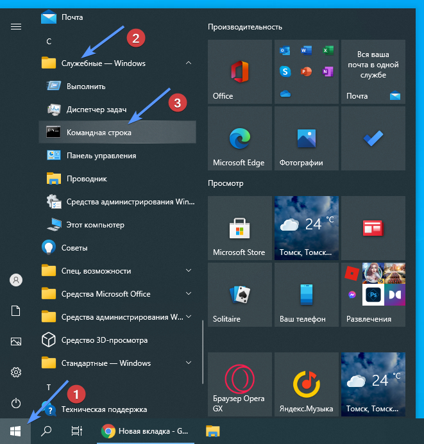The image size is (424, 444).
Task: Open the Microsoft Store tile
Action: (240, 228)
